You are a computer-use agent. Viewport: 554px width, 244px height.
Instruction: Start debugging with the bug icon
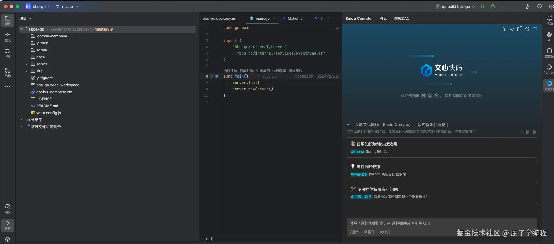click(493, 6)
